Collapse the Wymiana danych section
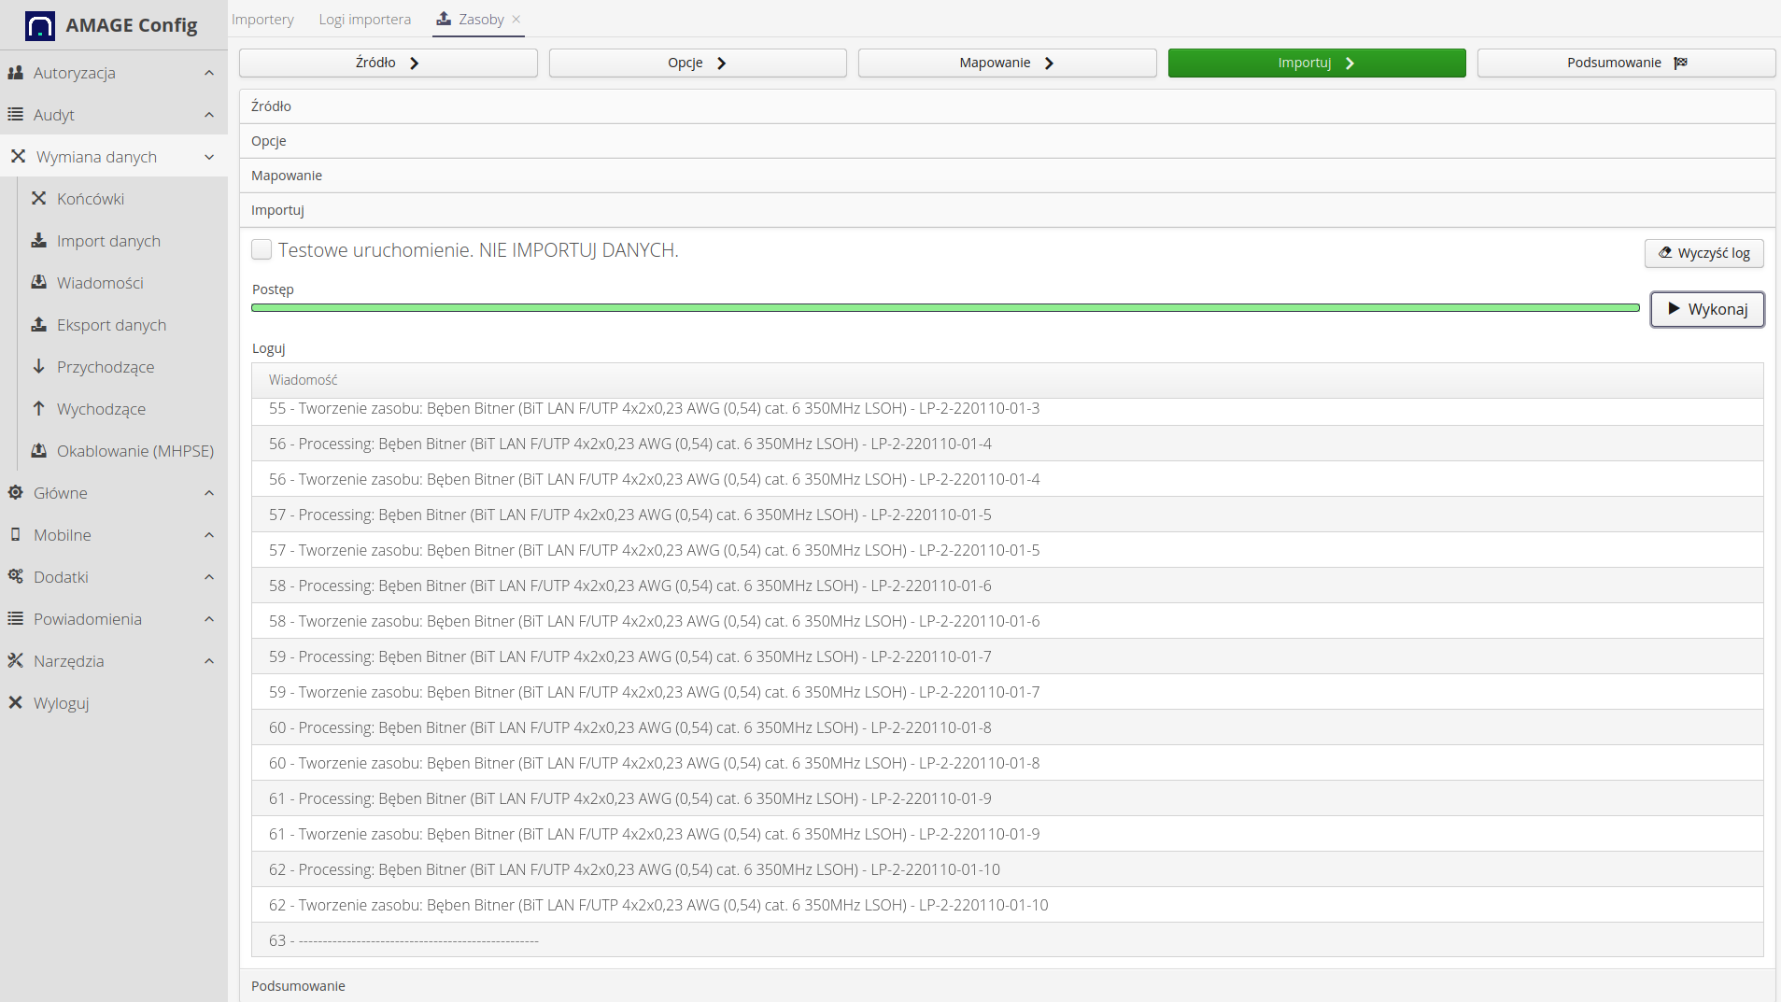 click(x=208, y=157)
